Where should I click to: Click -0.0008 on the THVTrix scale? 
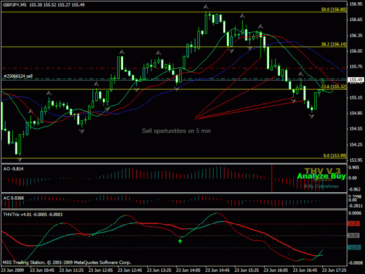[x=355, y=263]
